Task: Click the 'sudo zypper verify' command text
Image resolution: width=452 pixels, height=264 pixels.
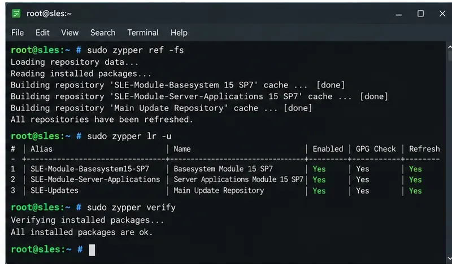Action: [131, 208]
